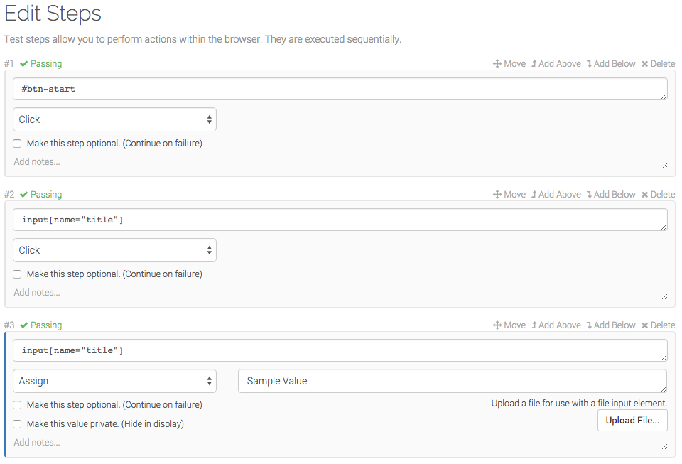The height and width of the screenshot is (464, 682).
Task: Click the 'Add notes' area under step #2
Action: [x=36, y=292]
